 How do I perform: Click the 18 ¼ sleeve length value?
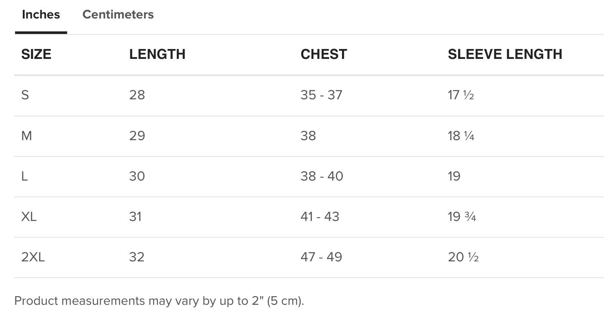(461, 136)
